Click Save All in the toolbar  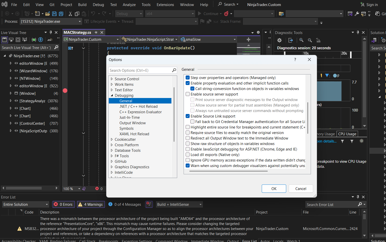click(61, 14)
